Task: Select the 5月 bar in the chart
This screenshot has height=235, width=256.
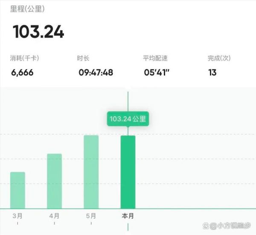Action: click(x=91, y=172)
